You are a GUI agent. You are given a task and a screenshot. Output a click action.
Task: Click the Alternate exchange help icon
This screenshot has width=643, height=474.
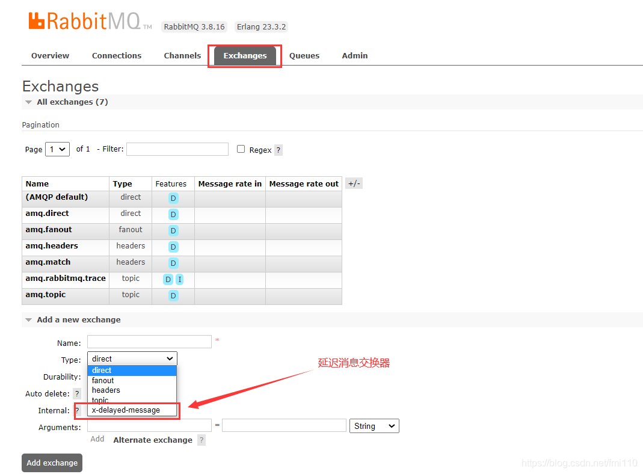[202, 440]
